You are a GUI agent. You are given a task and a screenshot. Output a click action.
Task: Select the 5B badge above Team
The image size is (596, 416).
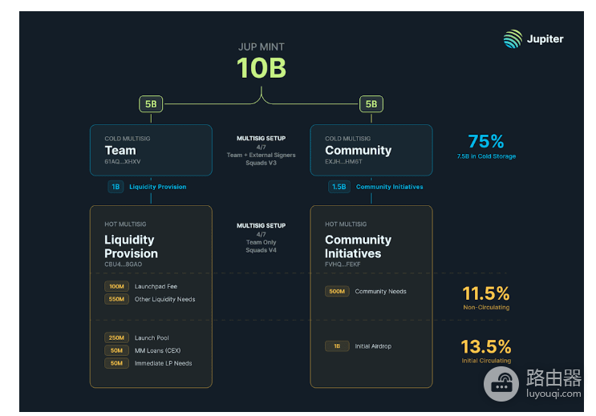point(151,104)
